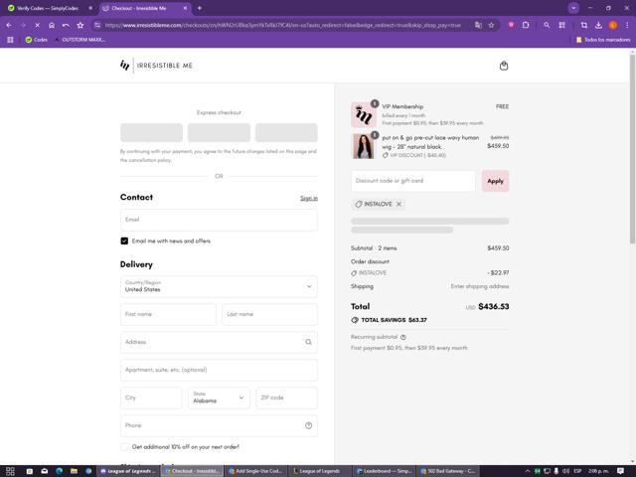The height and width of the screenshot is (477, 636).
Task: Open the extensions puzzle icon
Action: tap(526, 25)
